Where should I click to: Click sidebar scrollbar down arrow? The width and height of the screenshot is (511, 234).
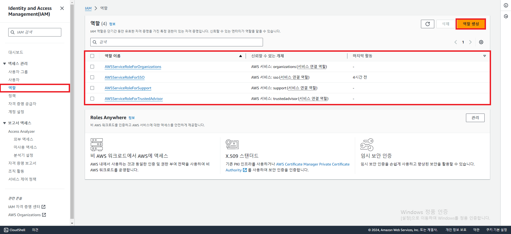(72, 223)
